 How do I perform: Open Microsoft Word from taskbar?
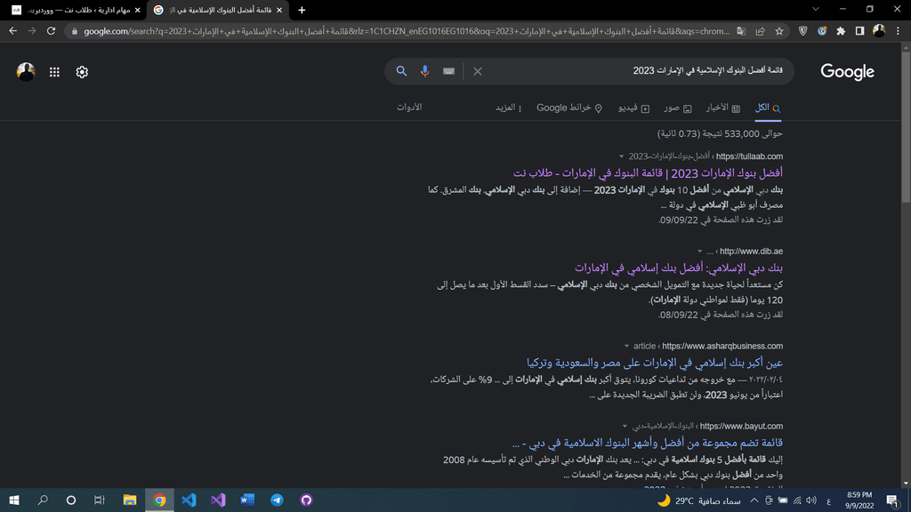[x=247, y=500]
